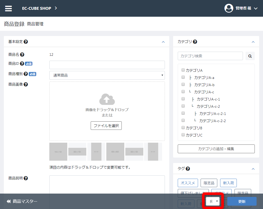Click the blue 更新 button
Viewport: 263px width, 209px height.
pyautogui.click(x=242, y=201)
